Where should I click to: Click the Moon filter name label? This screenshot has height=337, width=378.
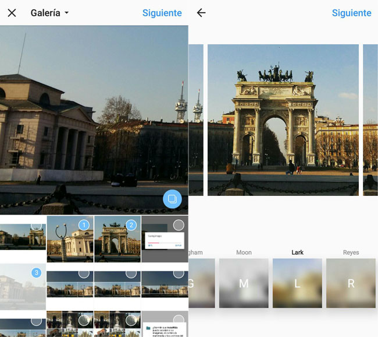244,252
